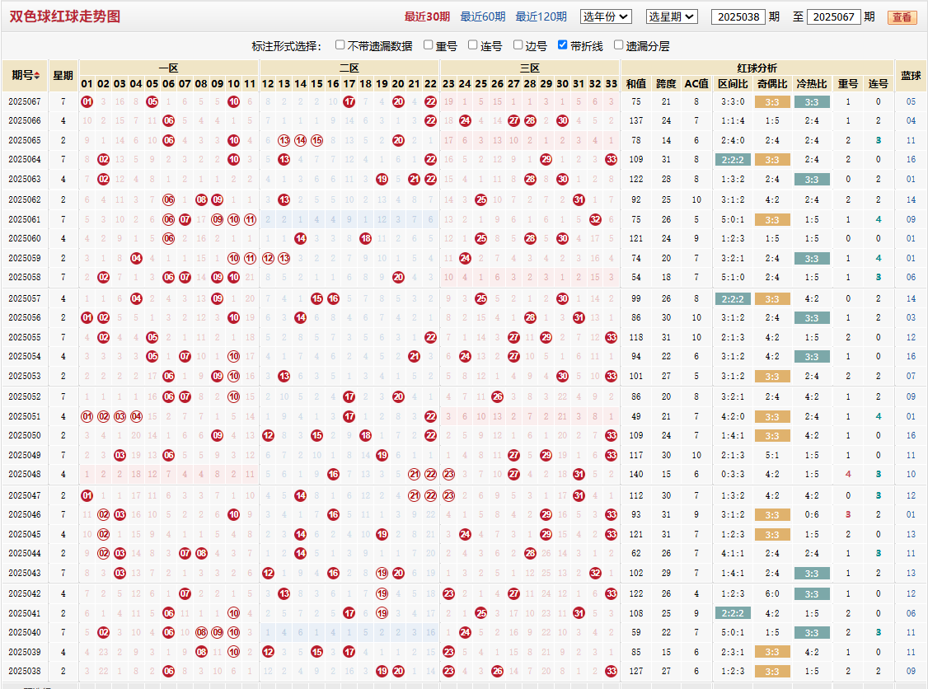Click the 一区 zone header
The height and width of the screenshot is (689, 928).
click(169, 68)
